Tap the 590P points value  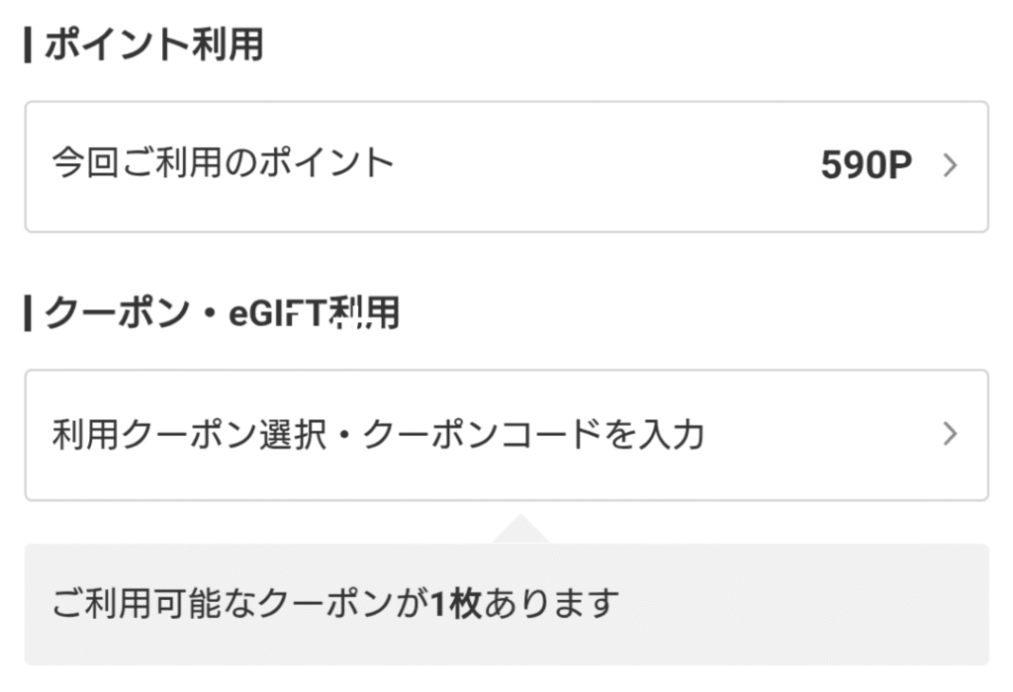[866, 166]
